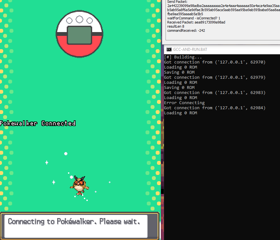Click 'commandReceived: -242' in the log panel
280x240 pixels.
pyautogui.click(x=186, y=30)
